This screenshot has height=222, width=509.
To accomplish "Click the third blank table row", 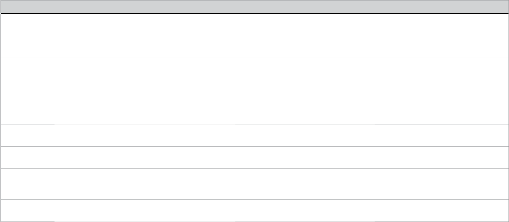I will point(254,69).
